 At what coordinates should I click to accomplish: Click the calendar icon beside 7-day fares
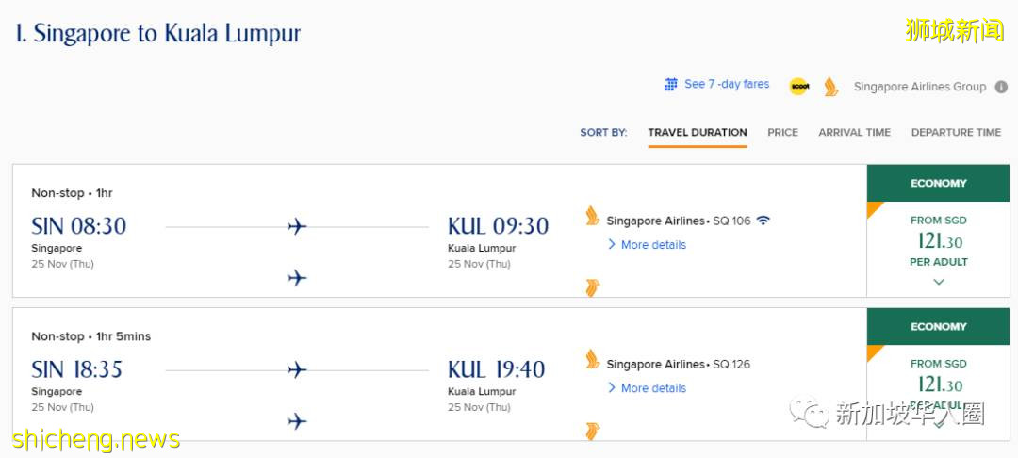pyautogui.click(x=670, y=85)
